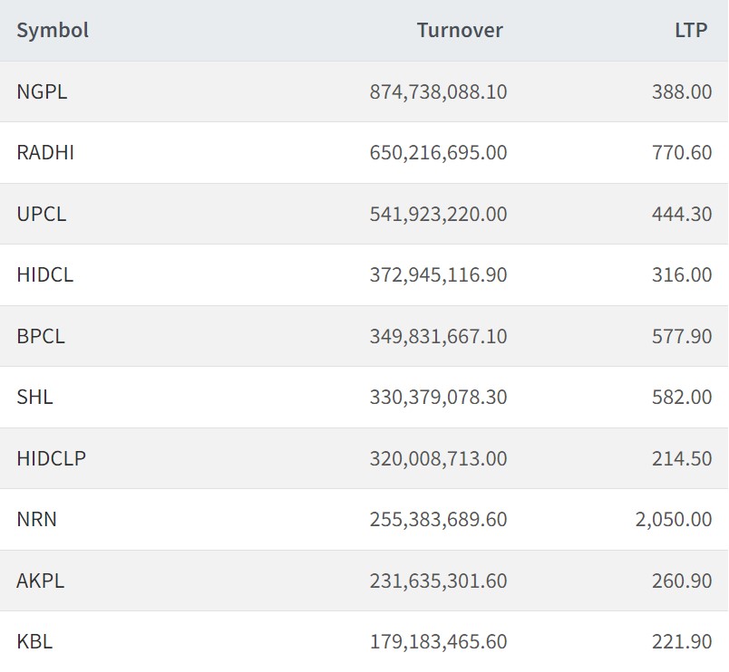Select the NRN LTP value 2,050.00
The image size is (729, 672).
pyautogui.click(x=674, y=519)
